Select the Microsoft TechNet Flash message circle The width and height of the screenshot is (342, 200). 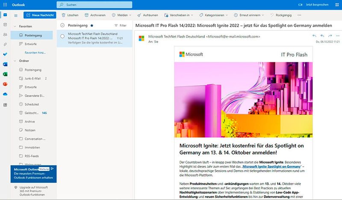click(x=62, y=36)
